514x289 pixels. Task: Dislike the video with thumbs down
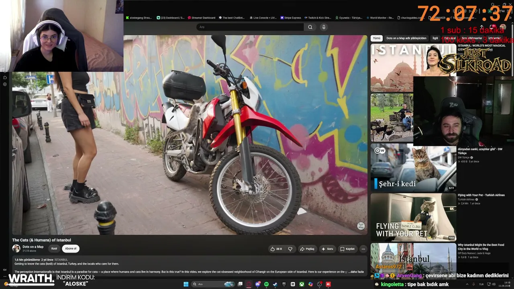(290, 249)
